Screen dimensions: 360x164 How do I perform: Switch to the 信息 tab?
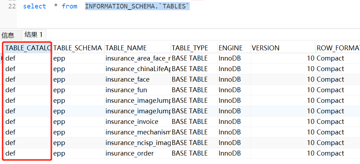point(8,35)
